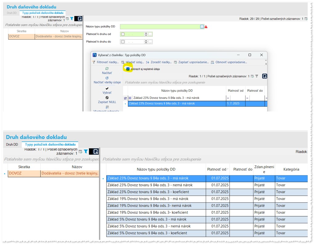Open date picker for 'Platnosť k druhu od'
The height and width of the screenshot is (246, 316).
coord(150,34)
